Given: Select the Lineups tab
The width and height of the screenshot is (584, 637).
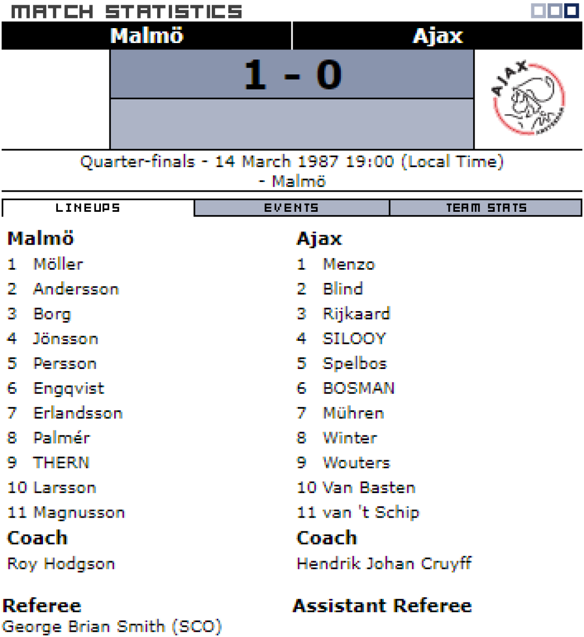Looking at the screenshot, I should [88, 208].
